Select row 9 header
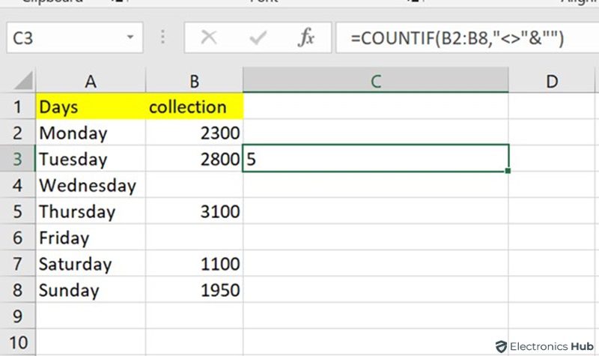Screen dimensions: 599x356 (x=17, y=316)
